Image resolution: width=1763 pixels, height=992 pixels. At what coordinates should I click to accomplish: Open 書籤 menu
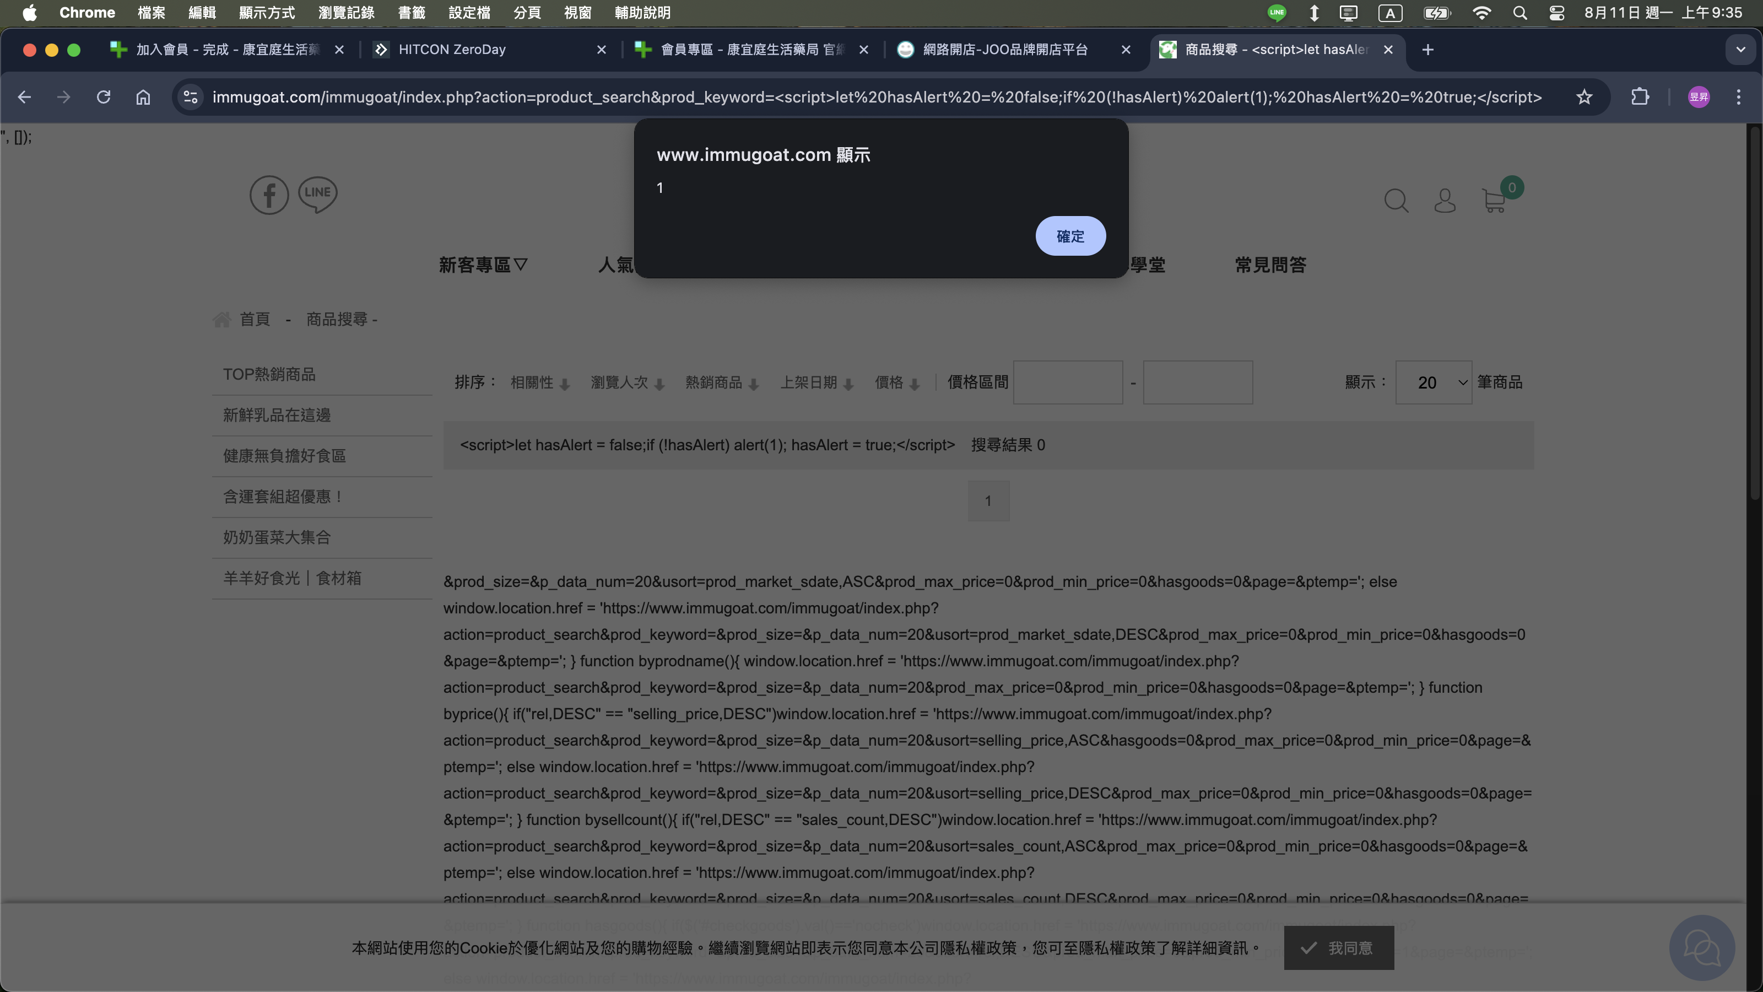click(412, 12)
